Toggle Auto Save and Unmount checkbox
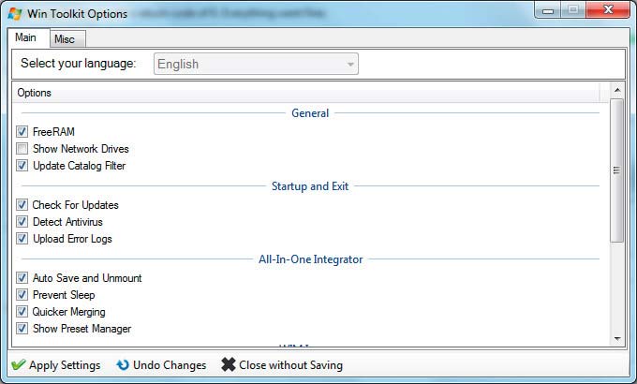637x384 pixels. [22, 278]
